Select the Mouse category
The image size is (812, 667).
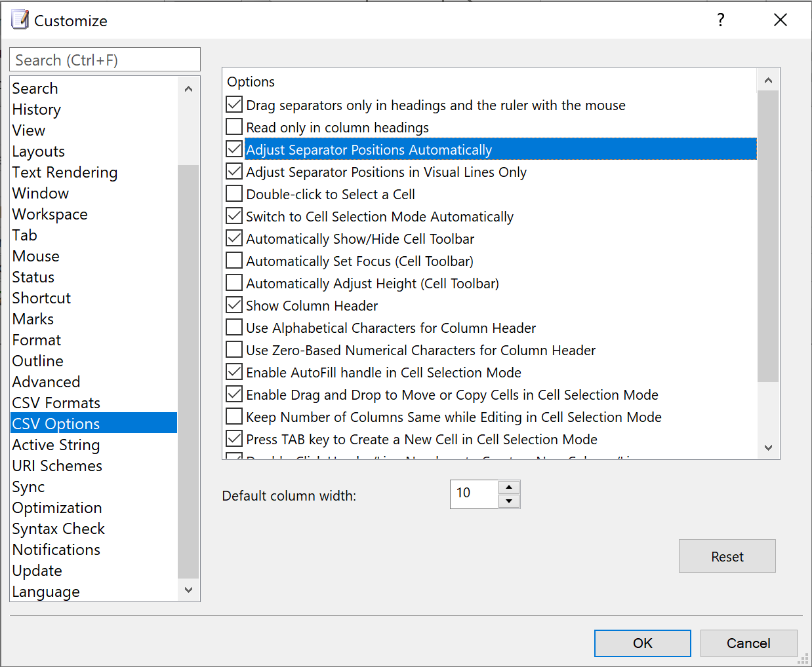pyautogui.click(x=94, y=256)
